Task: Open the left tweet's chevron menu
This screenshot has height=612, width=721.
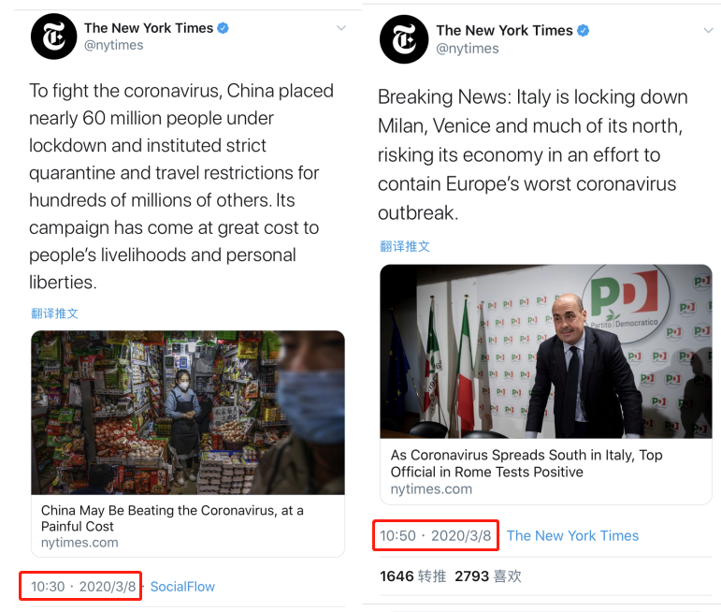Action: (342, 29)
